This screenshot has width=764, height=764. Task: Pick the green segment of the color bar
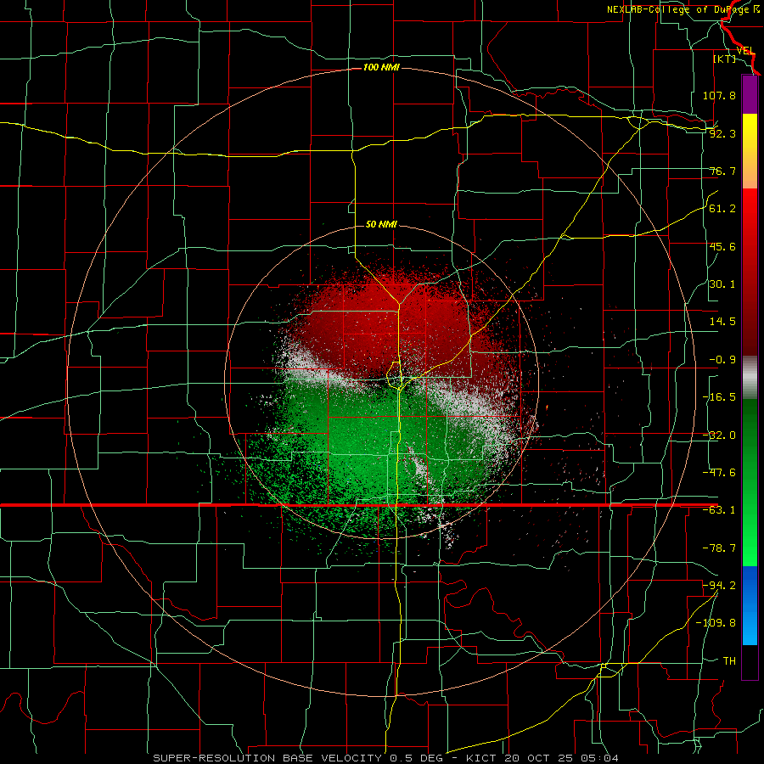(x=750, y=482)
